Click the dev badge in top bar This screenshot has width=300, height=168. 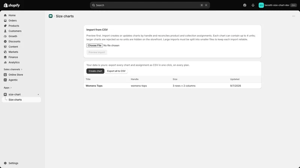pyautogui.click(x=294, y=5)
